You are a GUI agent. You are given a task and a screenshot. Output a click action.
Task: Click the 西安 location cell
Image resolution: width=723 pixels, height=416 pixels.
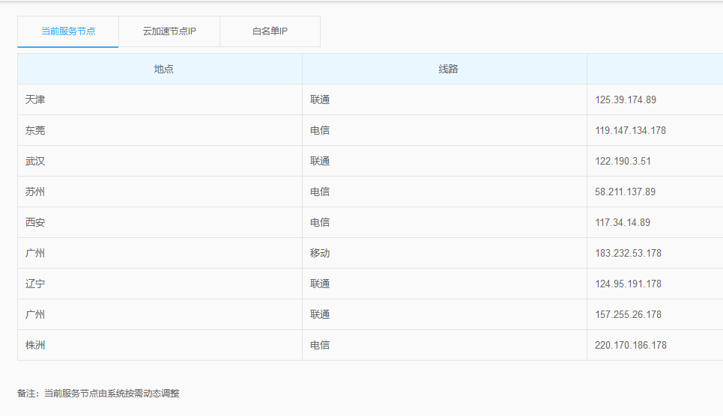35,222
